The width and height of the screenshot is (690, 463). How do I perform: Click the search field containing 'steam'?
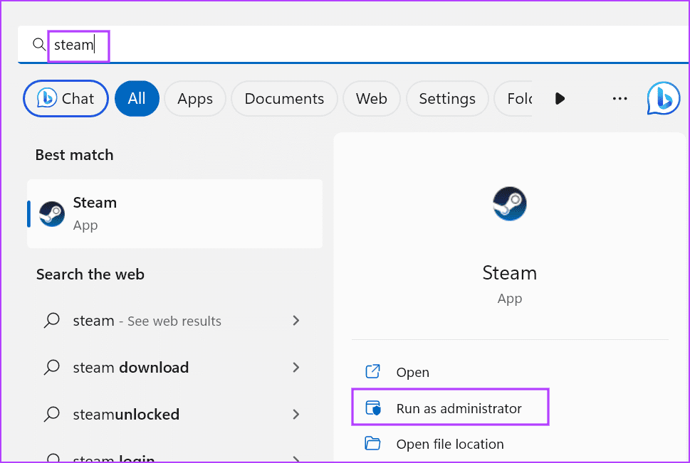[x=352, y=44]
